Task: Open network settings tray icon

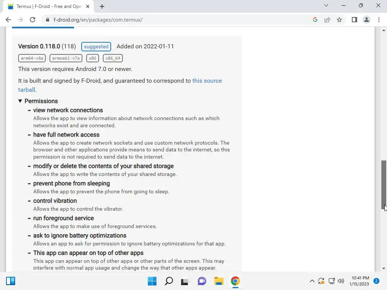Action: click(332, 281)
